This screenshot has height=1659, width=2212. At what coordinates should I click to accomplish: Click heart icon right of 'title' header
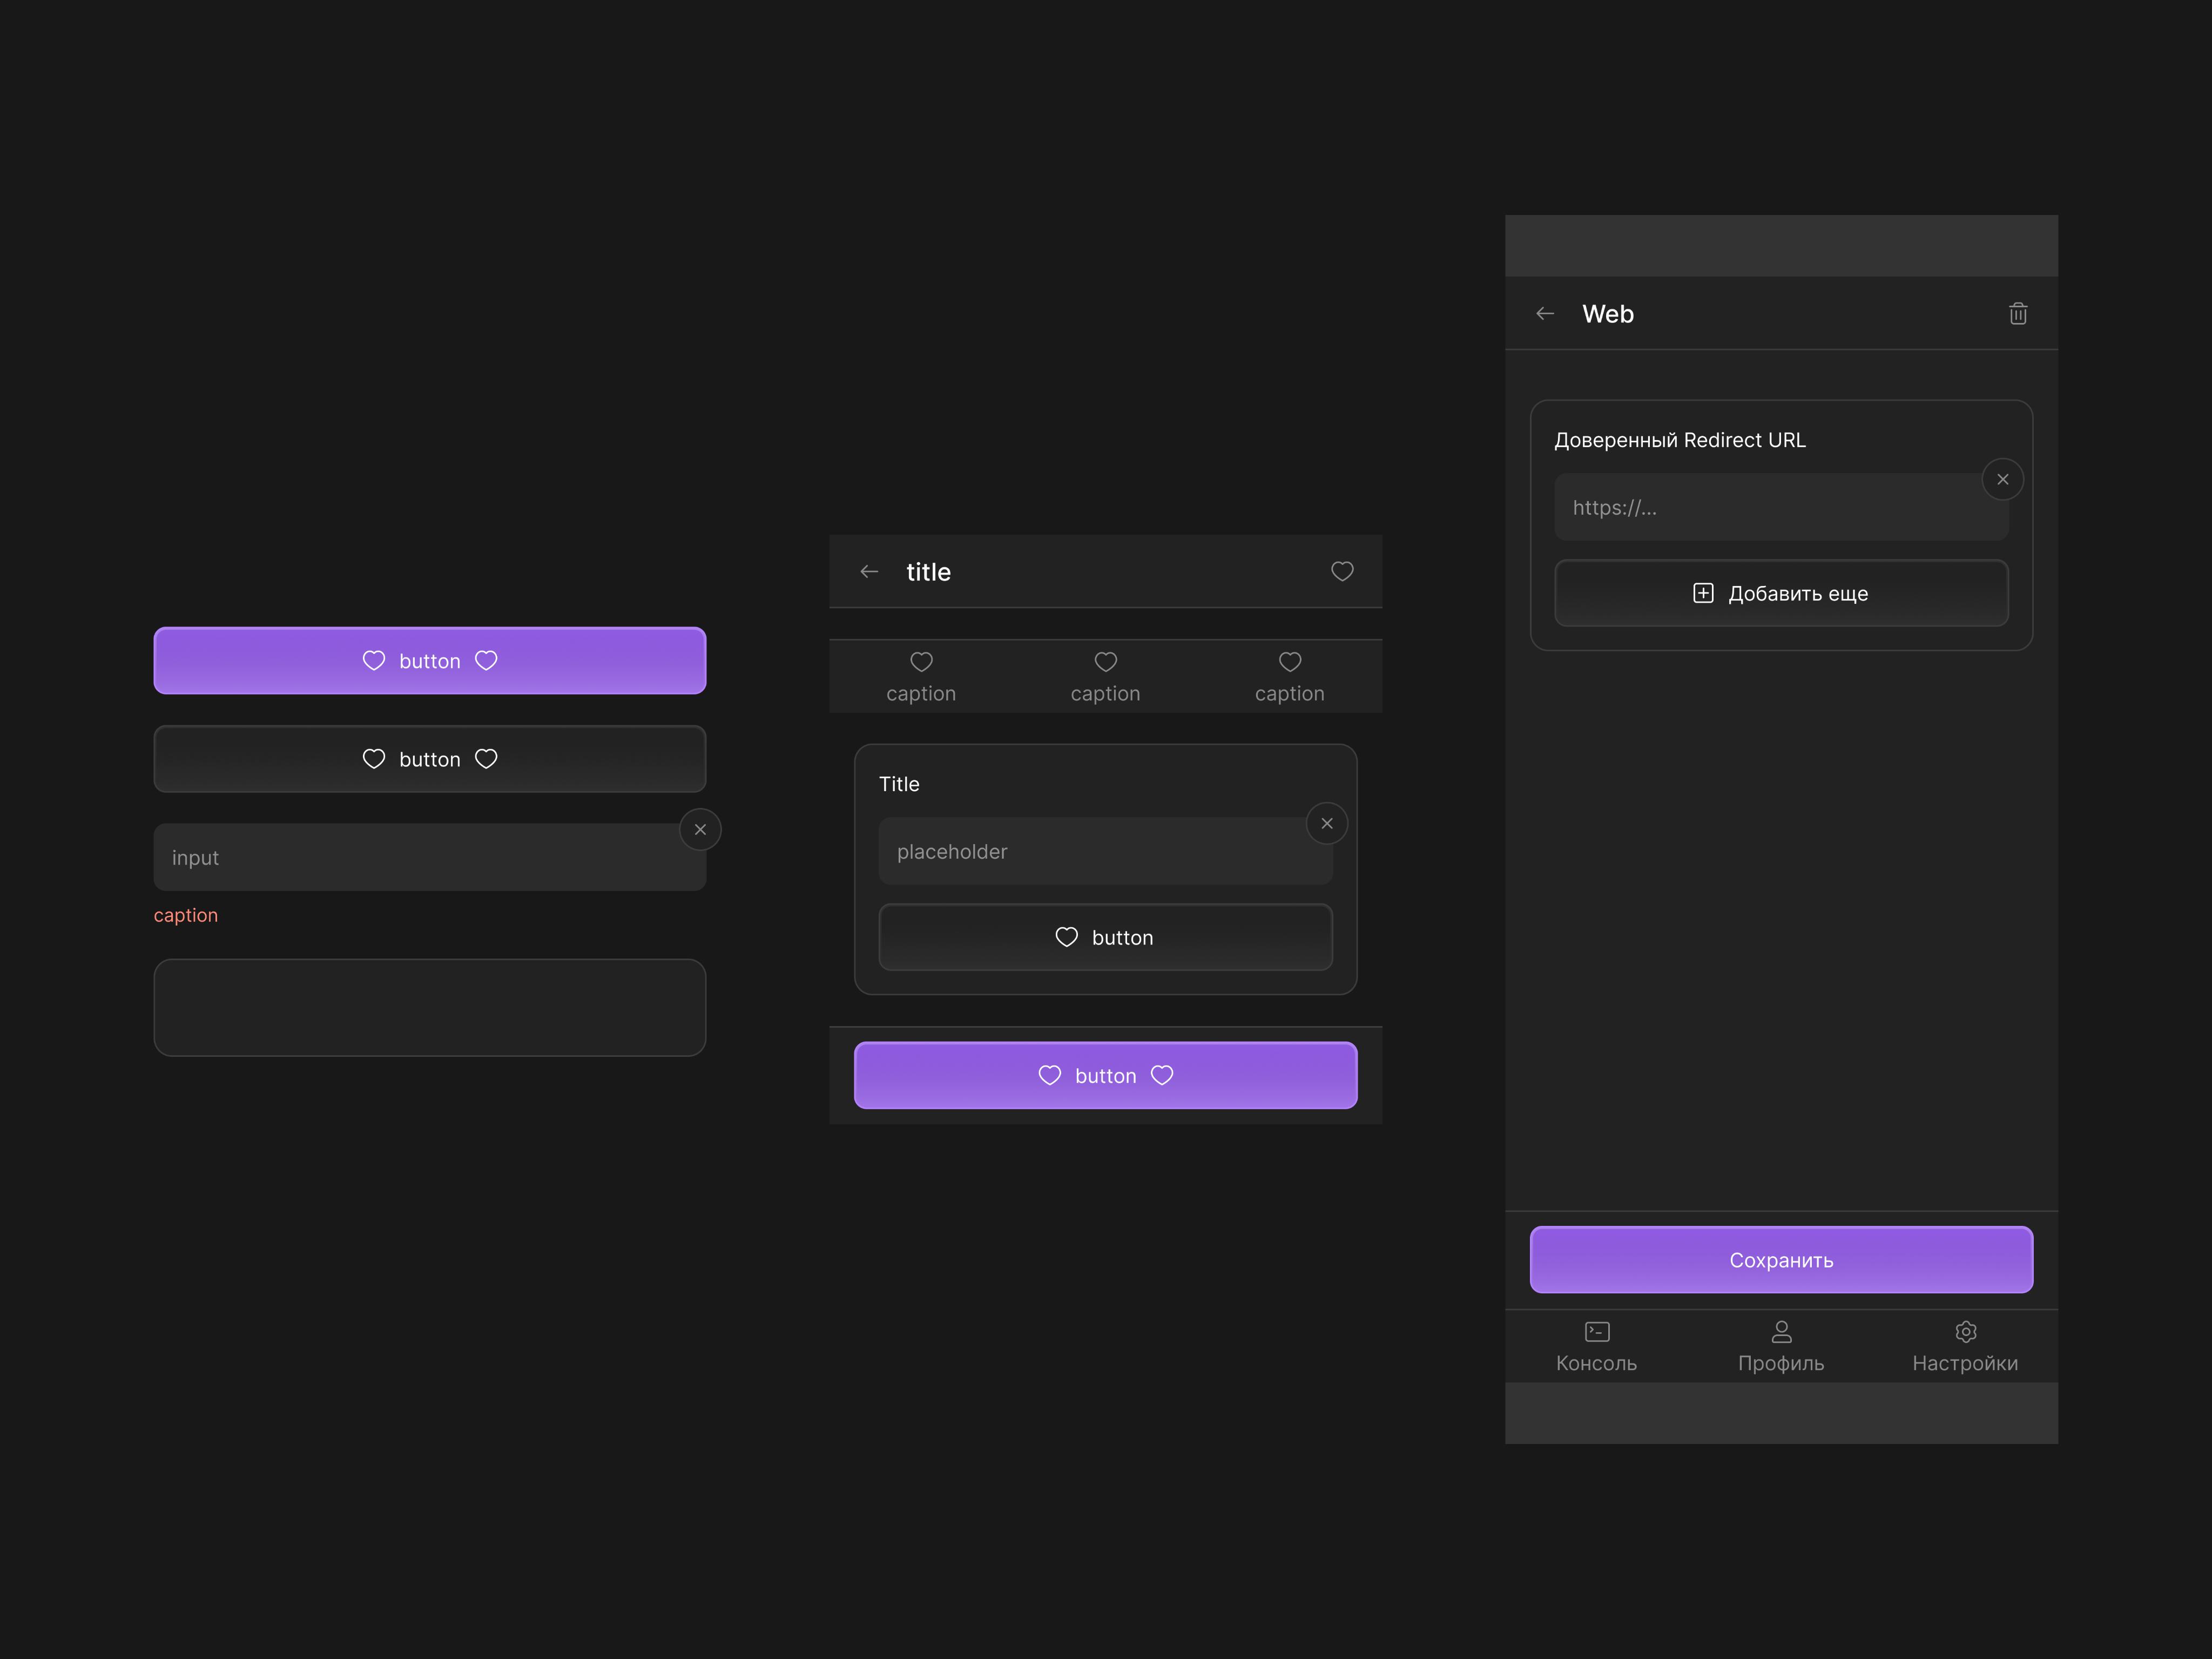[x=1342, y=571]
